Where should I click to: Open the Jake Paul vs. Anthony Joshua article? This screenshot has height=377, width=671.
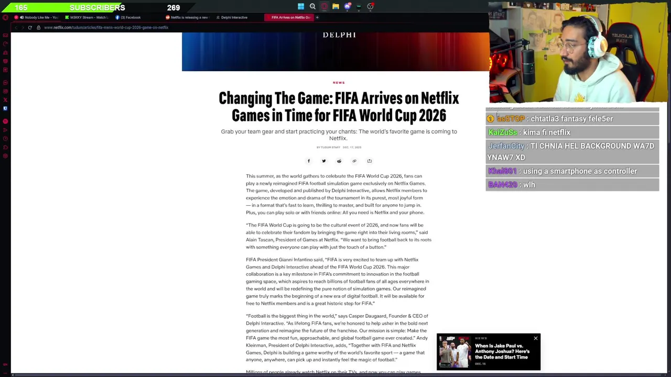click(502, 351)
